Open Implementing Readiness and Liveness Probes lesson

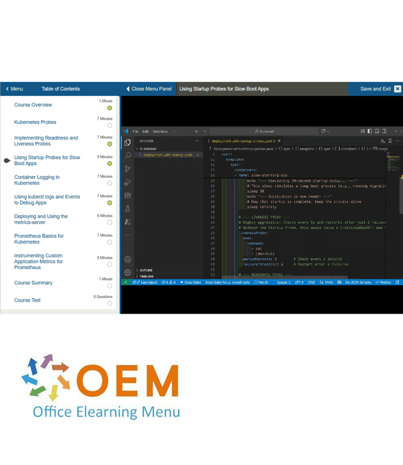click(x=46, y=141)
